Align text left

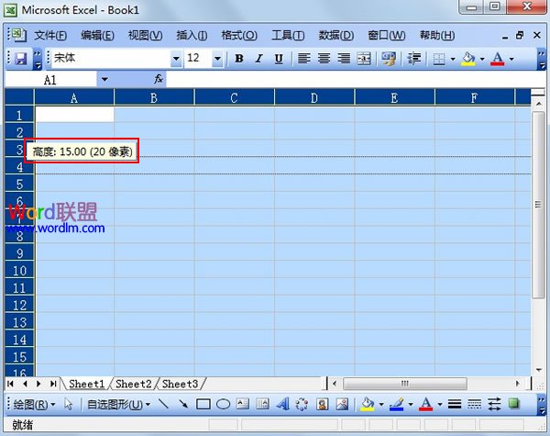pyautogui.click(x=303, y=59)
